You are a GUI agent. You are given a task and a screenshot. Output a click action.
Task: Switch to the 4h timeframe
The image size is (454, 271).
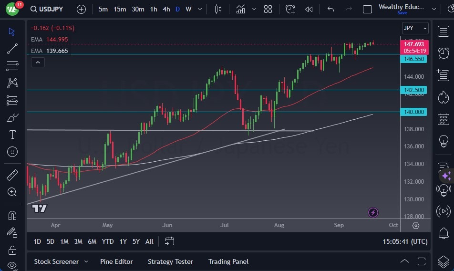point(166,9)
